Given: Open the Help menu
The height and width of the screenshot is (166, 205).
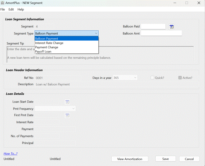Looking at the screenshot, I should [x=21, y=9].
